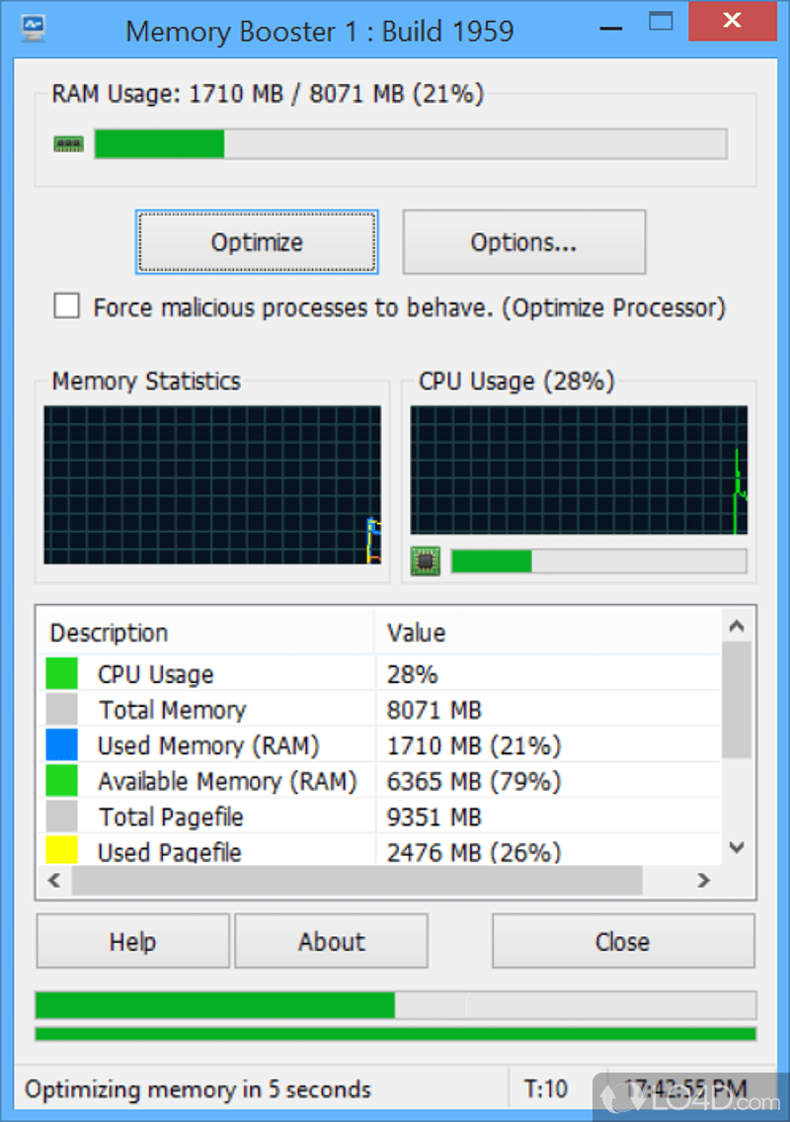Enable Force malicious processes to behave checkbox
The image size is (790, 1122).
point(66,305)
